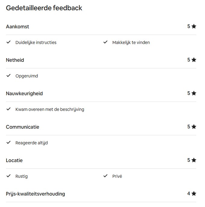205x207 pixels.
Task: Click the checkmark next to Rustig
Action: [x=9, y=176]
